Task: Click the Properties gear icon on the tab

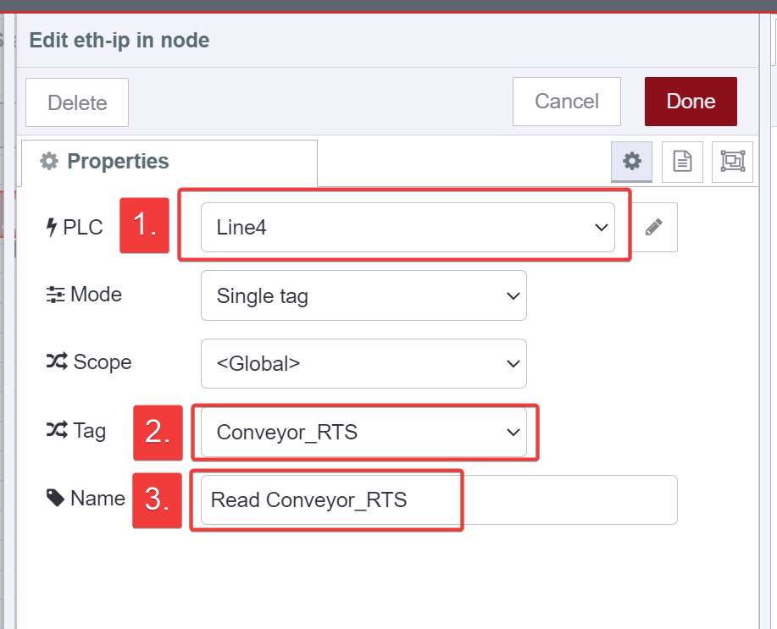Action: 48,162
